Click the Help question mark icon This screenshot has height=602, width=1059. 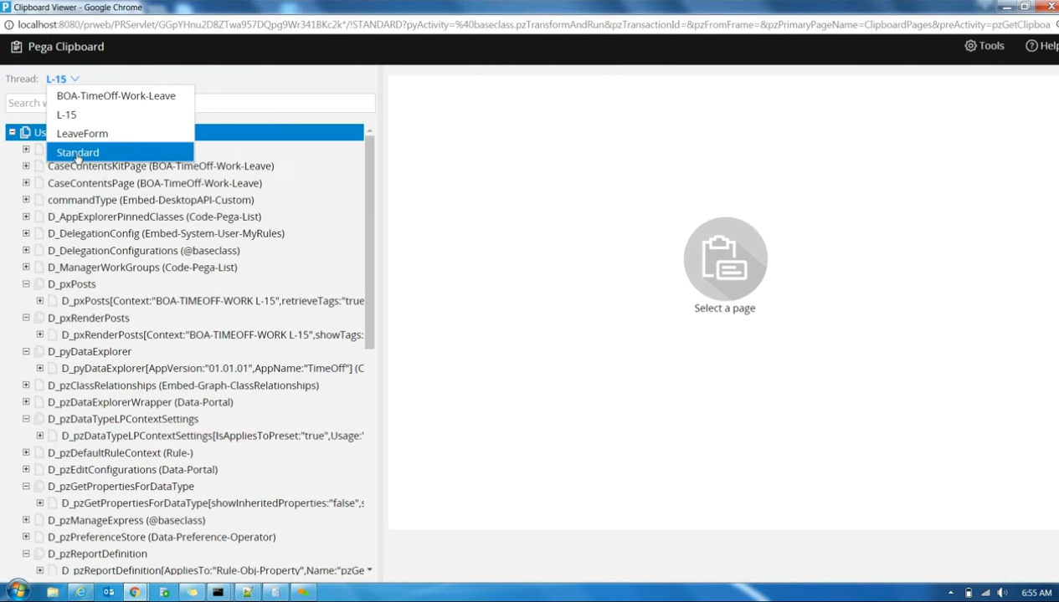point(1031,46)
